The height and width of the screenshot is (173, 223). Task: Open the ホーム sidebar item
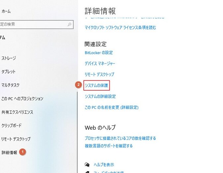pos(6,11)
